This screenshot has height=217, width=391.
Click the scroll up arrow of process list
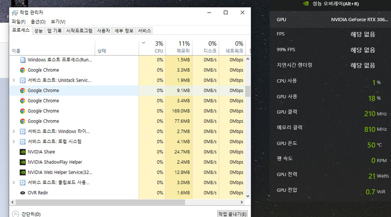[248, 59]
